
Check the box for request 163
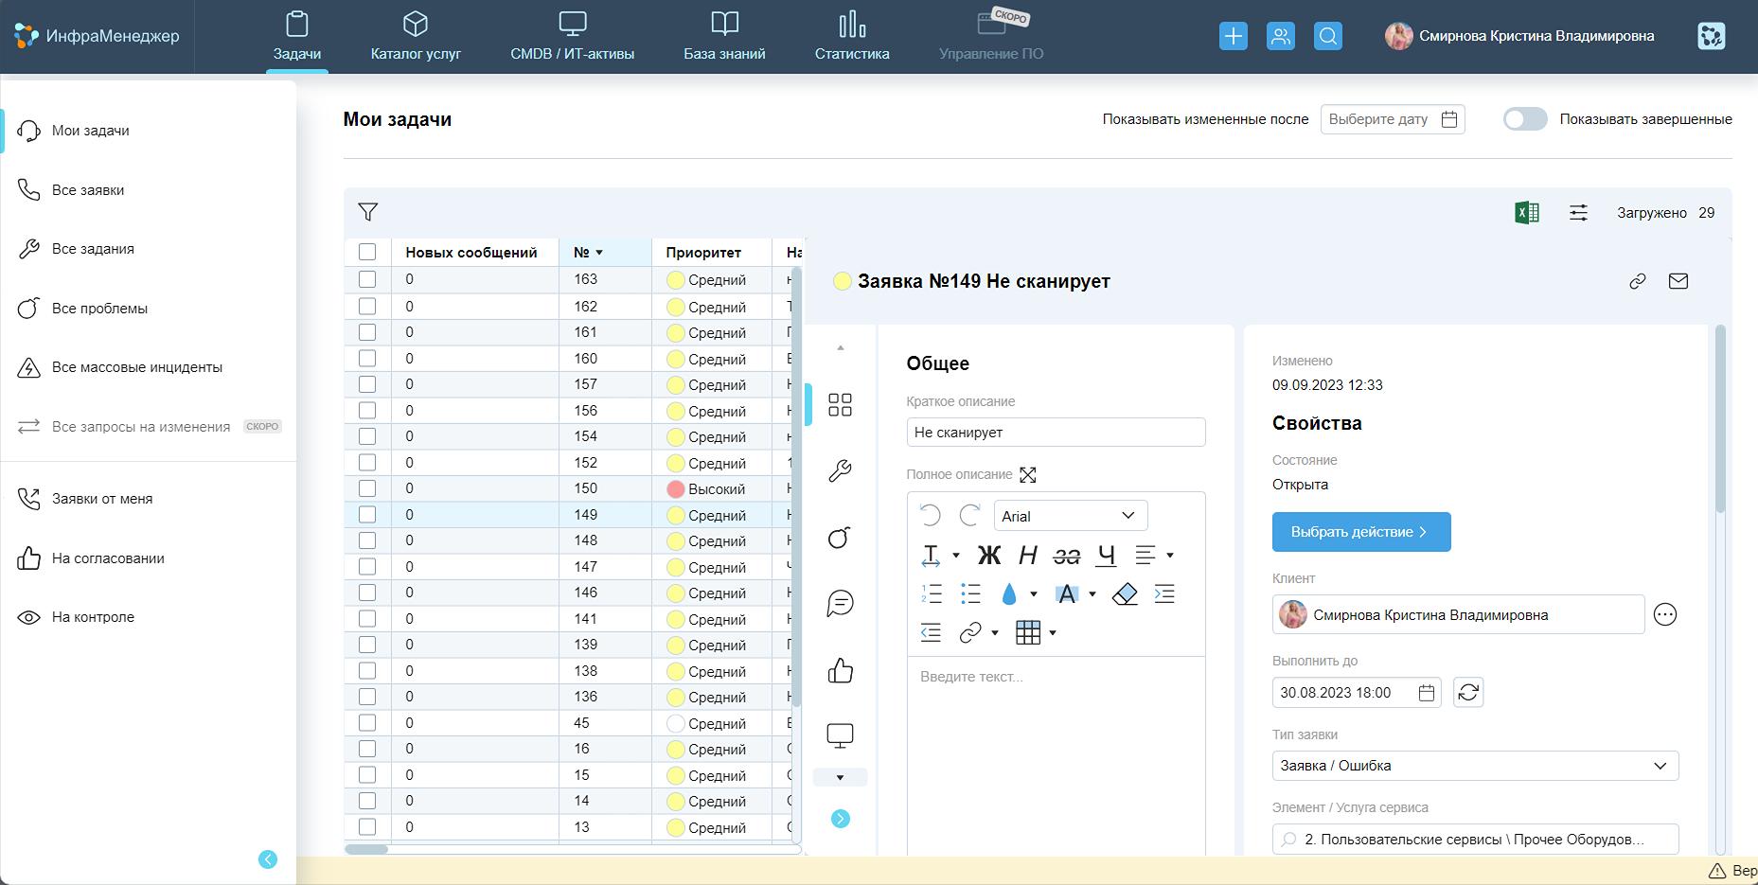(x=367, y=279)
